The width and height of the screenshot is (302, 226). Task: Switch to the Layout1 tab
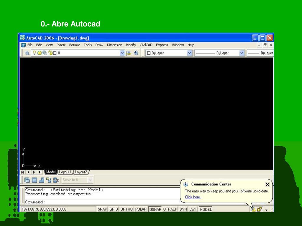[x=65, y=172]
